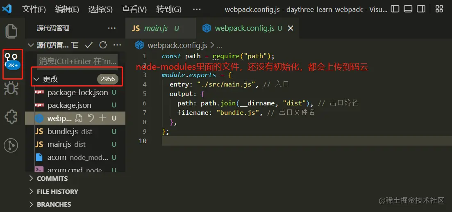Click webpack icon in breadcrumb

tap(140, 45)
